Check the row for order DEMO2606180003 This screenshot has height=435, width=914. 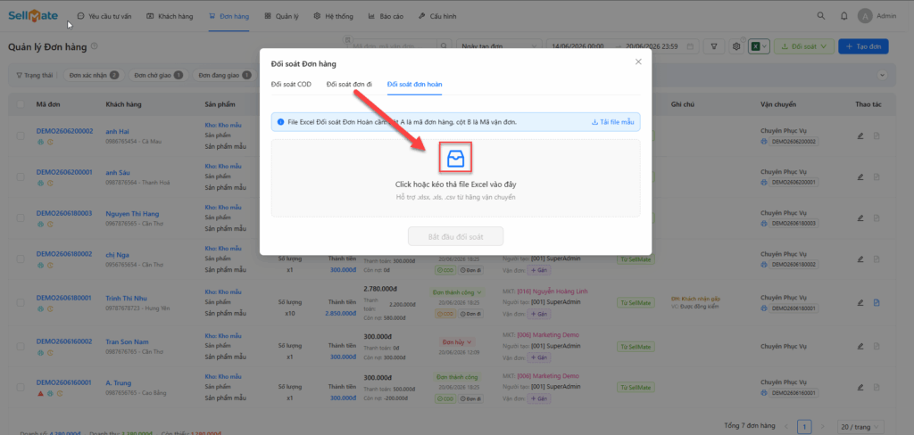(21, 217)
